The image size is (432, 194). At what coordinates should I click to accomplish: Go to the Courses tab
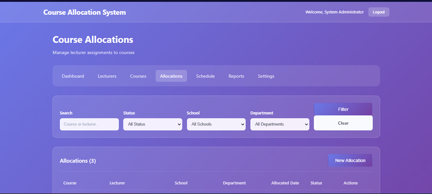tap(138, 76)
